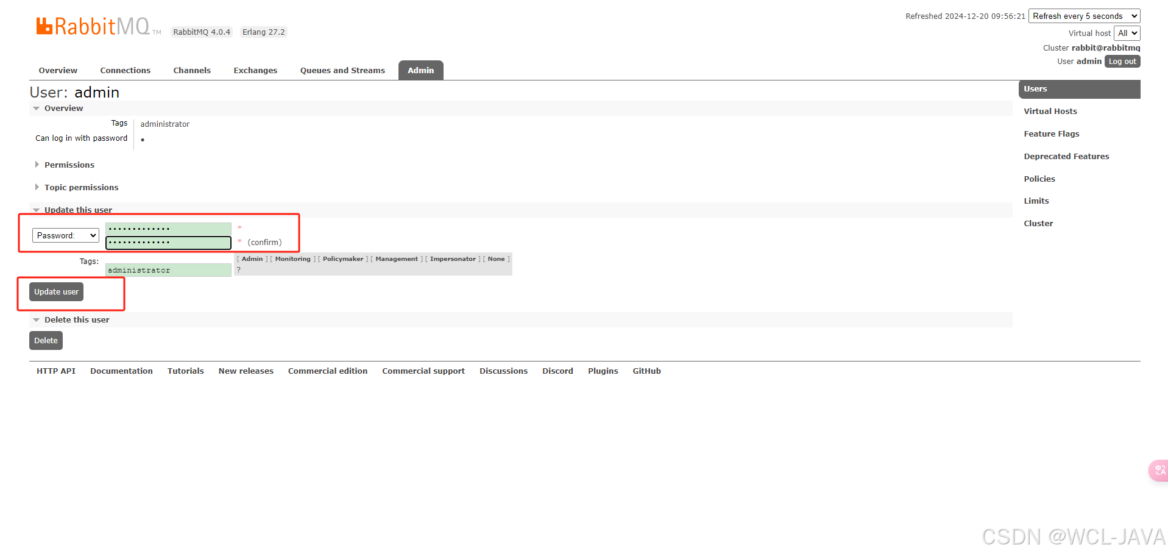Screen dimensions: 1168x556
Task: Open Limits in sidebar
Action: pyautogui.click(x=1036, y=201)
